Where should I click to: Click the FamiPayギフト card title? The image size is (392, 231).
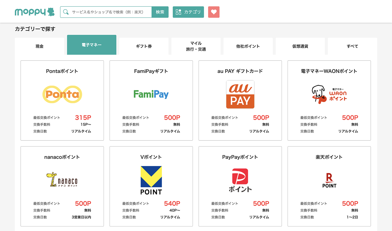tap(151, 71)
